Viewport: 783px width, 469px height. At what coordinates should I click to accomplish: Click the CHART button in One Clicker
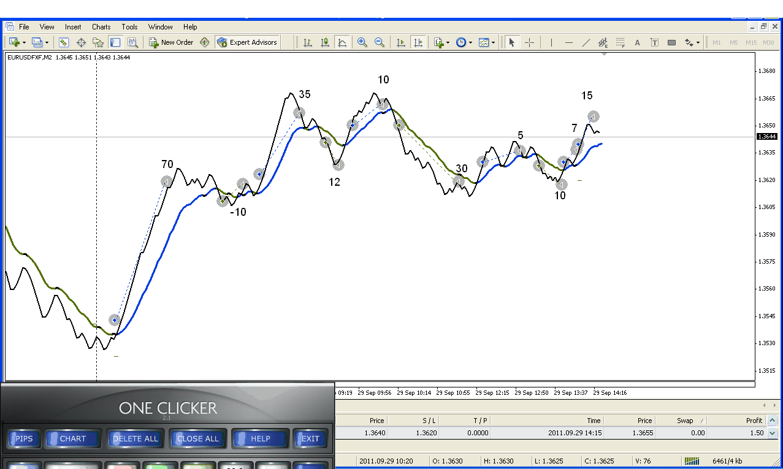(73, 438)
